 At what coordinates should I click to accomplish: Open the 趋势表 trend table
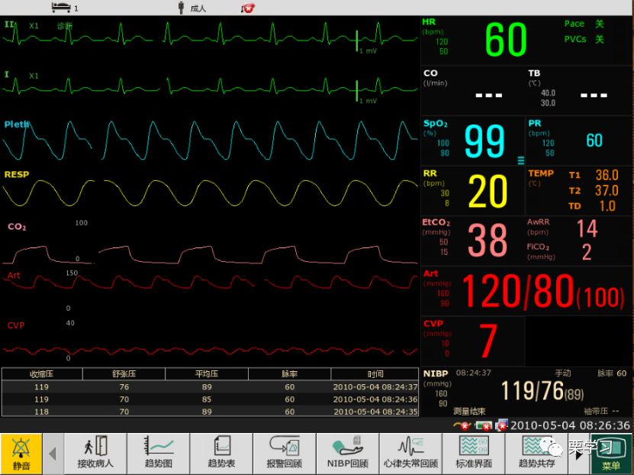[x=221, y=454]
